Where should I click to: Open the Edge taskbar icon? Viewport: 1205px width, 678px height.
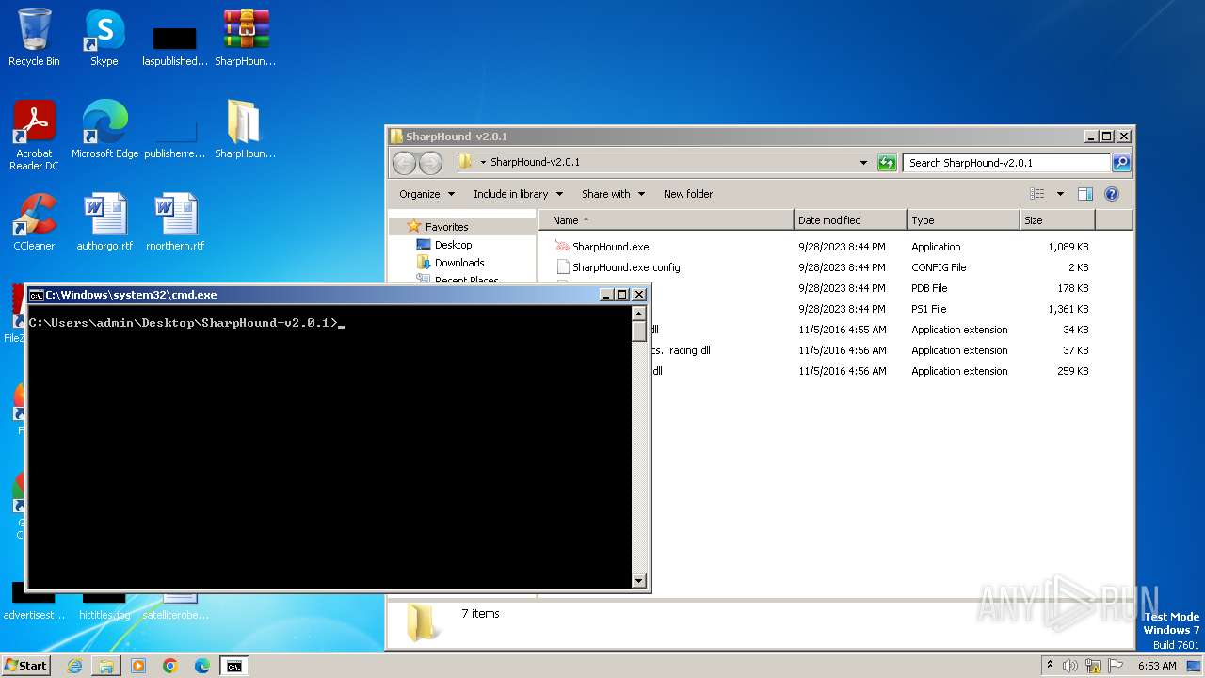[x=202, y=666]
